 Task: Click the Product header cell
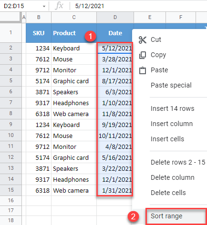pos(74,33)
